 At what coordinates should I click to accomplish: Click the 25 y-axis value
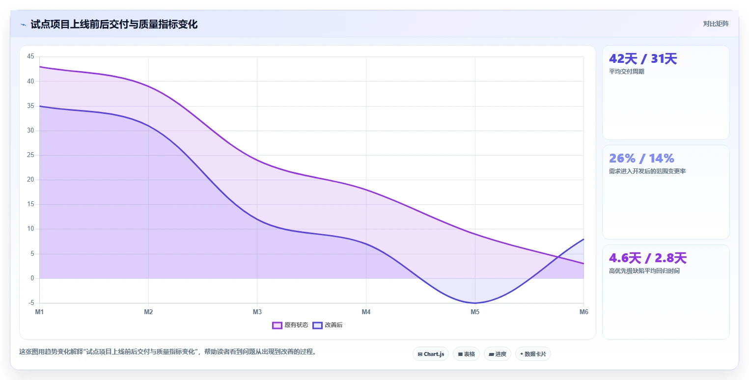(x=30, y=155)
